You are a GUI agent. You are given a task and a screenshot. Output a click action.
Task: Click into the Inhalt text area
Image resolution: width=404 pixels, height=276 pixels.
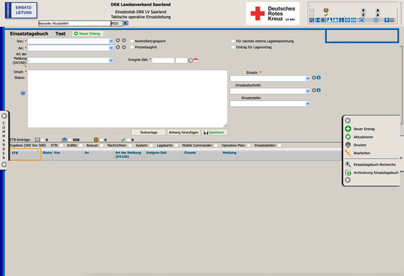127,98
